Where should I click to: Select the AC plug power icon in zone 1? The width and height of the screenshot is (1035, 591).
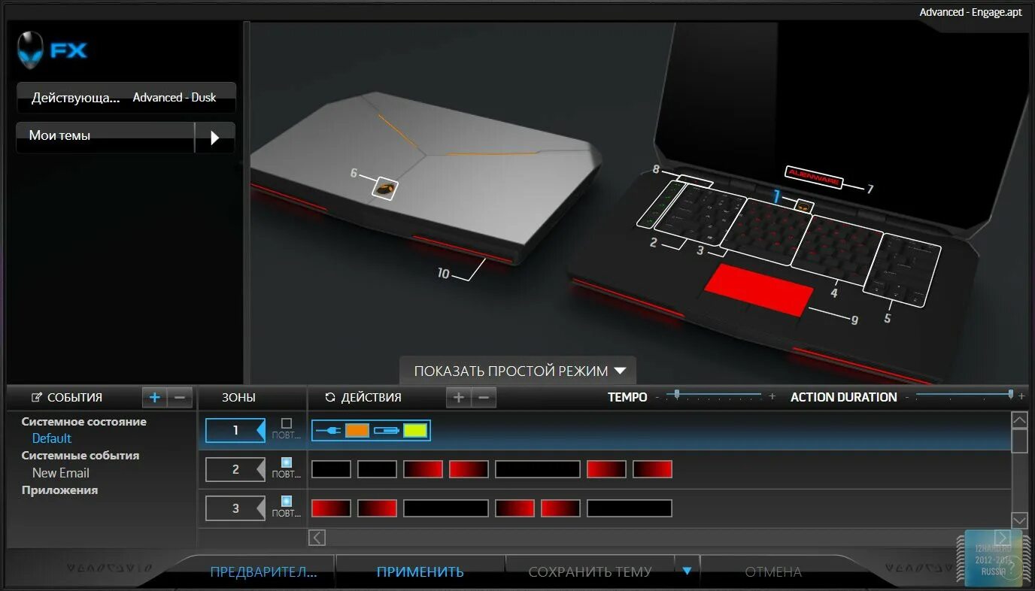[329, 431]
